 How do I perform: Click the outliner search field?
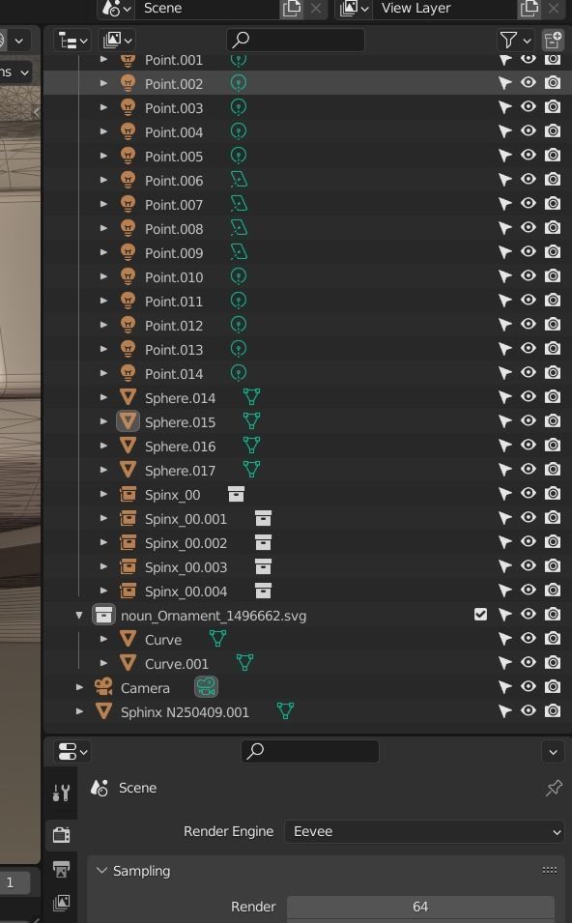[296, 40]
